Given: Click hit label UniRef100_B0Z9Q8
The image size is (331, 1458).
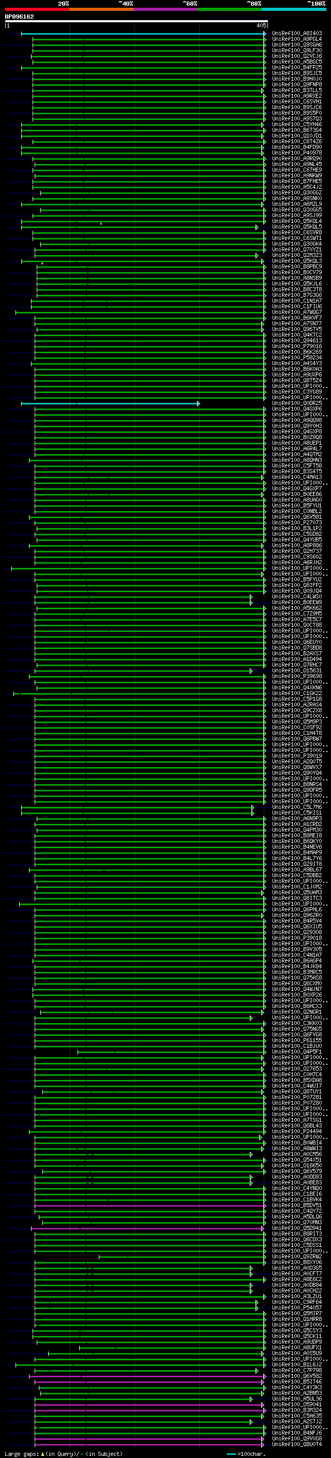Looking at the screenshot, I should click(297, 438).
